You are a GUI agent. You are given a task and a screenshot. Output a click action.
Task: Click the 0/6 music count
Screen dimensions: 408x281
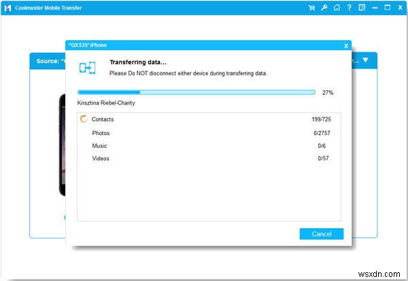322,146
